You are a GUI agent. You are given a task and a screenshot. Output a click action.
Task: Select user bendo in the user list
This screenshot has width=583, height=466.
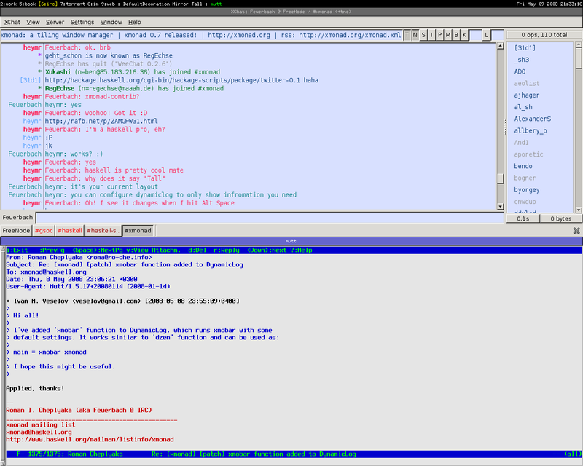click(x=523, y=167)
